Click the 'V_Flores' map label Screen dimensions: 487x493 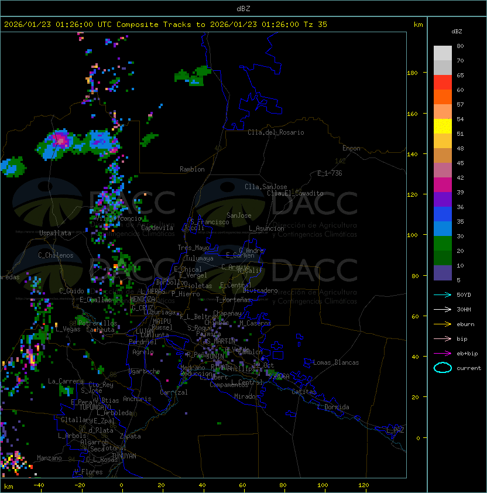[88, 472]
